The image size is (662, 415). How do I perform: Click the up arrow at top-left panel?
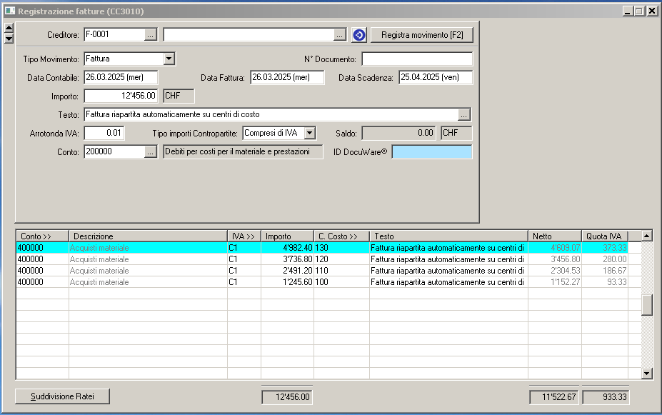(9, 29)
